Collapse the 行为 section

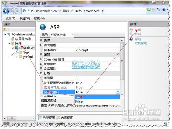coord(41,73)
